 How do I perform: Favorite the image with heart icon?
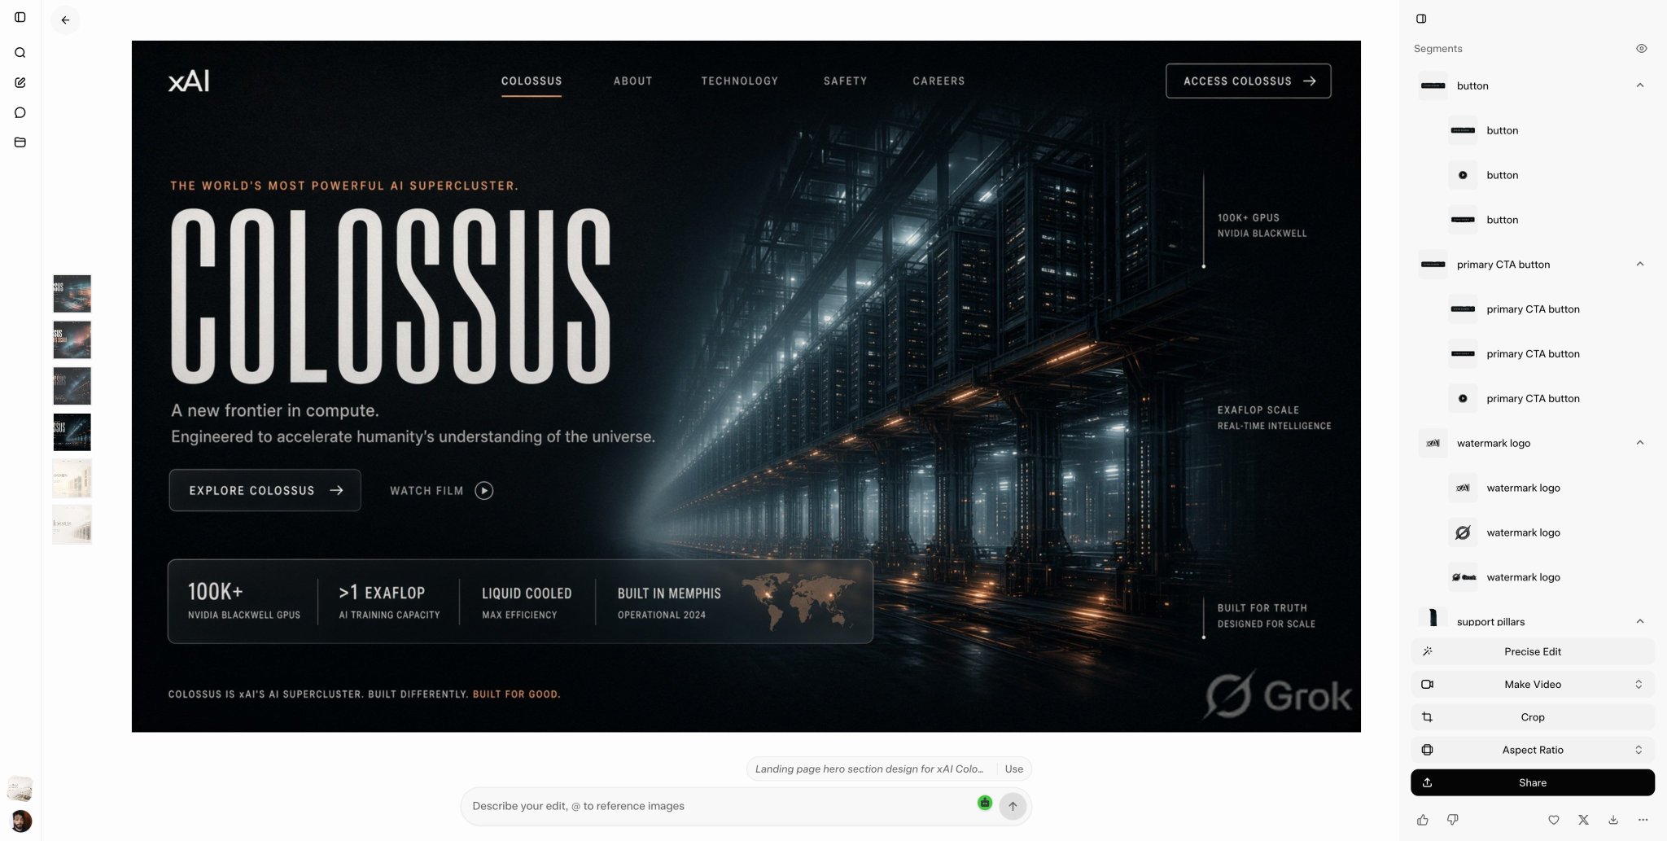click(x=1554, y=820)
